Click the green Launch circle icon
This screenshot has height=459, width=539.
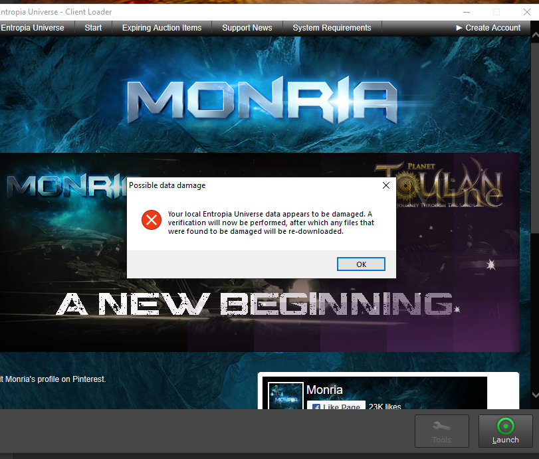506,426
